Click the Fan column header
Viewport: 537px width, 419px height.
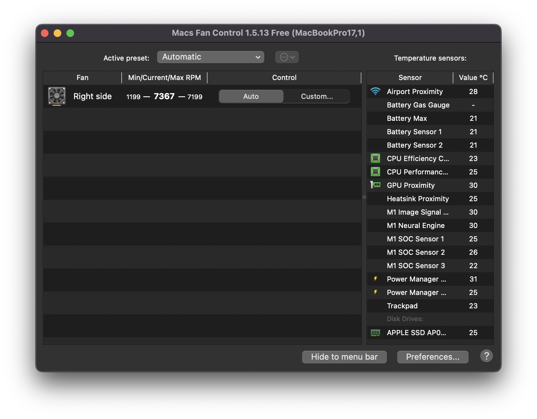click(82, 77)
